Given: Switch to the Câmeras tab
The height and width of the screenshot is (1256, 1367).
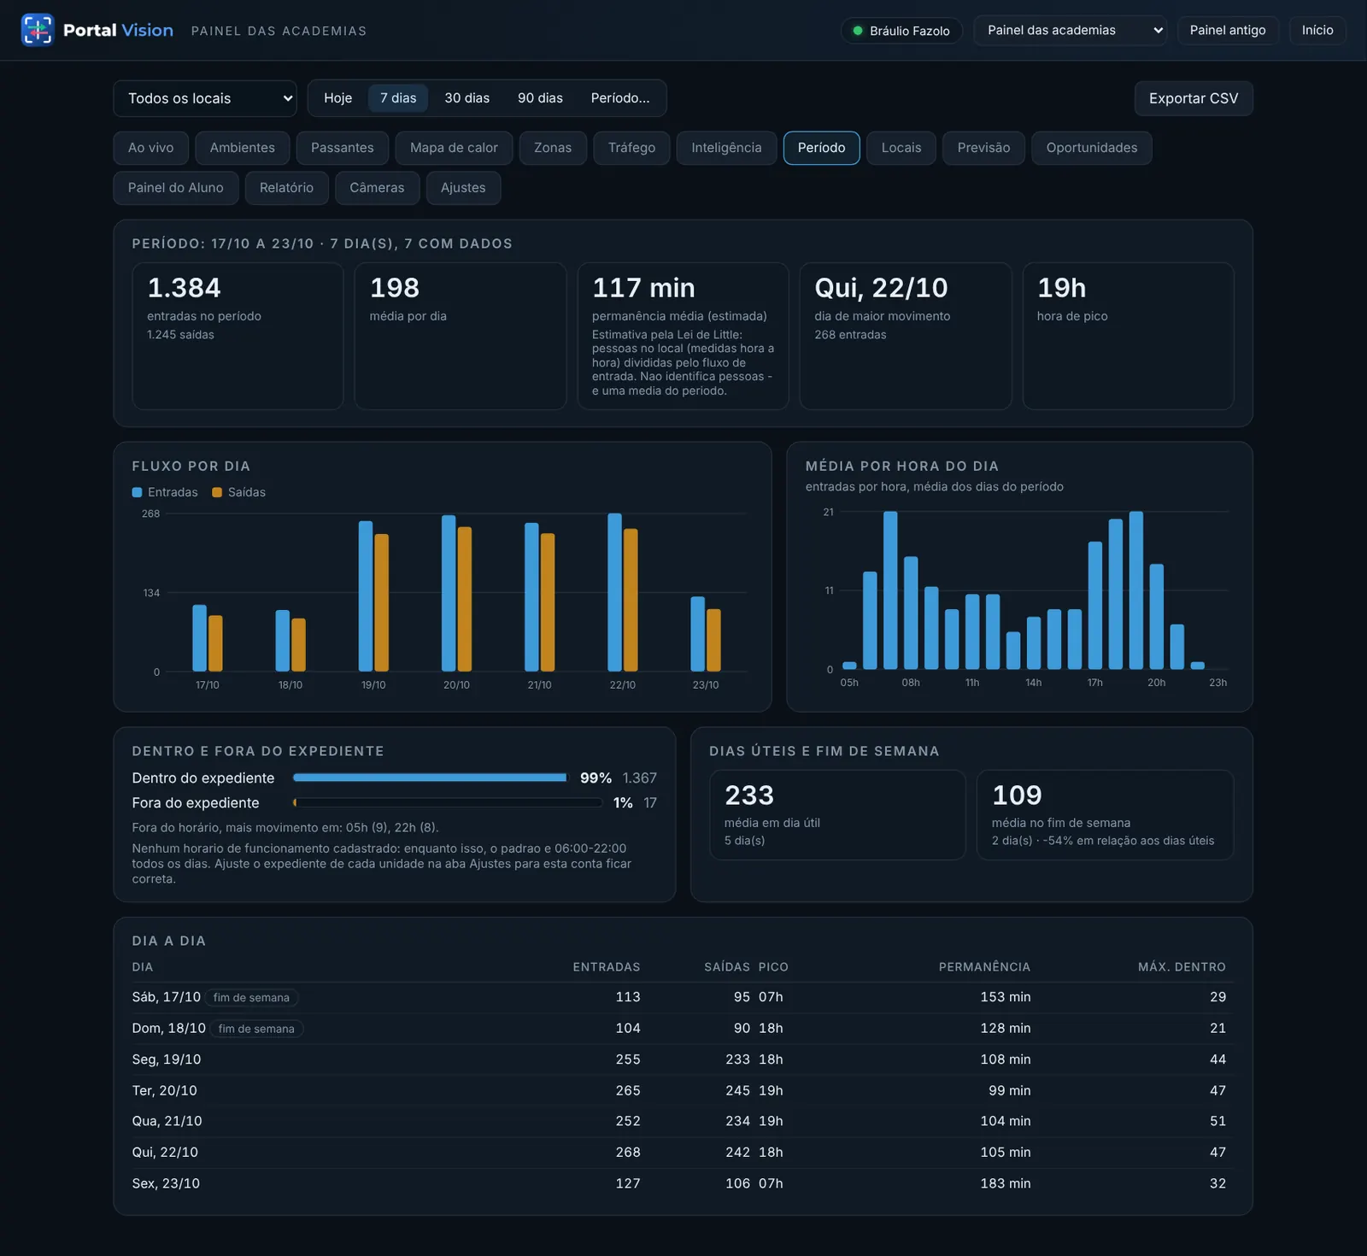Looking at the screenshot, I should coord(377,188).
